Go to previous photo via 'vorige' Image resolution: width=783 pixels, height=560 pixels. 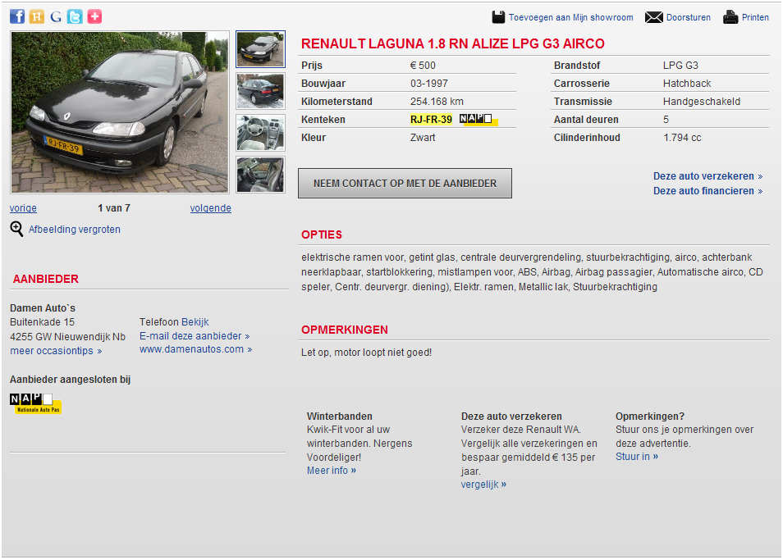23,208
